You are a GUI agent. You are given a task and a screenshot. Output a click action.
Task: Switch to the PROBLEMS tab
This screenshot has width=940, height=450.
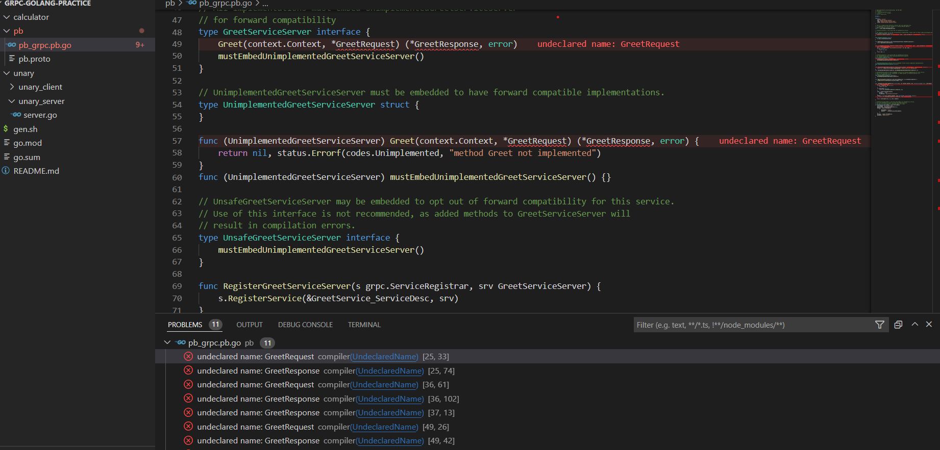185,325
